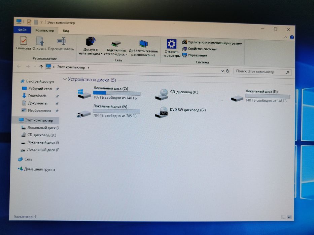The width and height of the screenshot is (314, 235).
Task: Click Удалить или изменить программу
Action: click(212, 43)
